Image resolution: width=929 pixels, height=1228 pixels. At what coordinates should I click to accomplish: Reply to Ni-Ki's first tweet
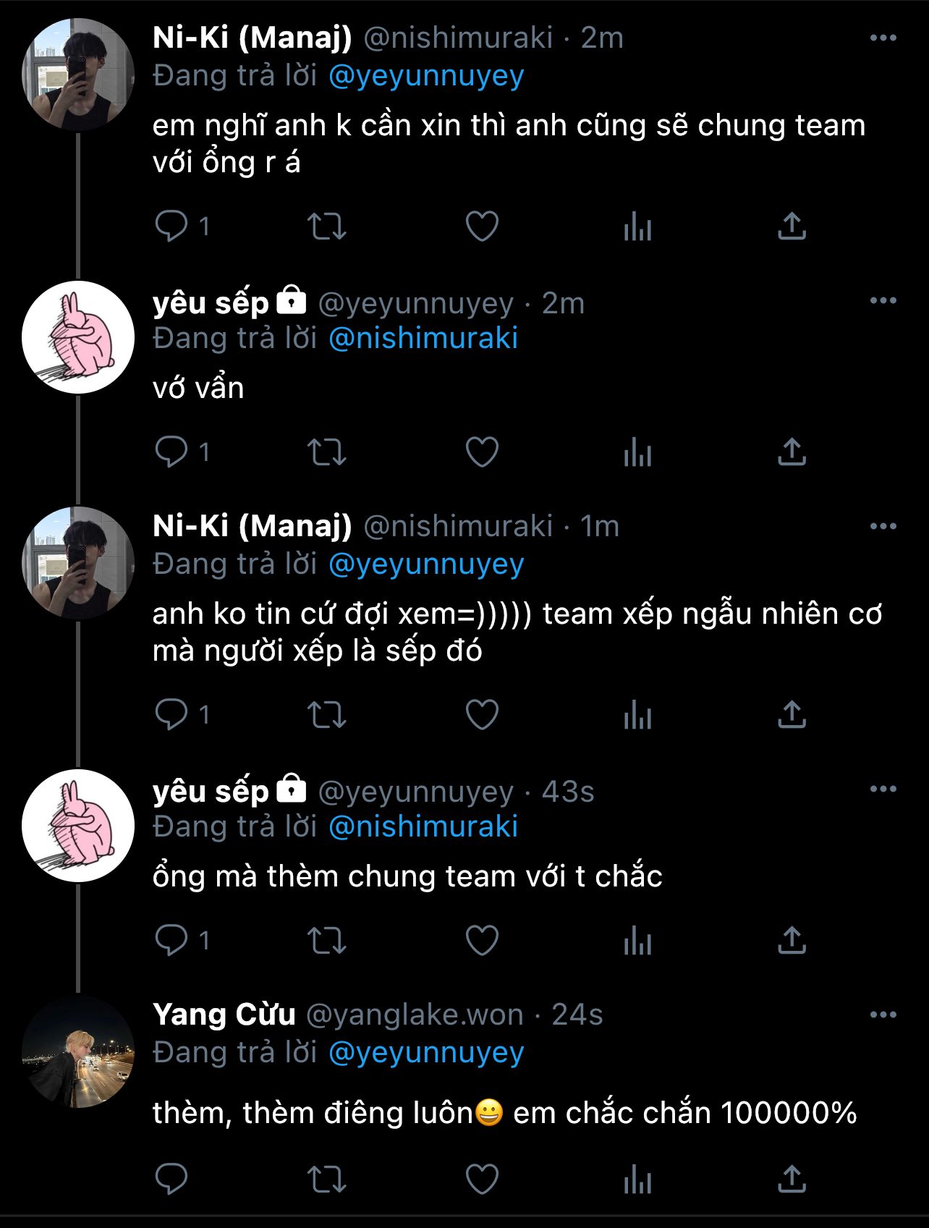171,226
